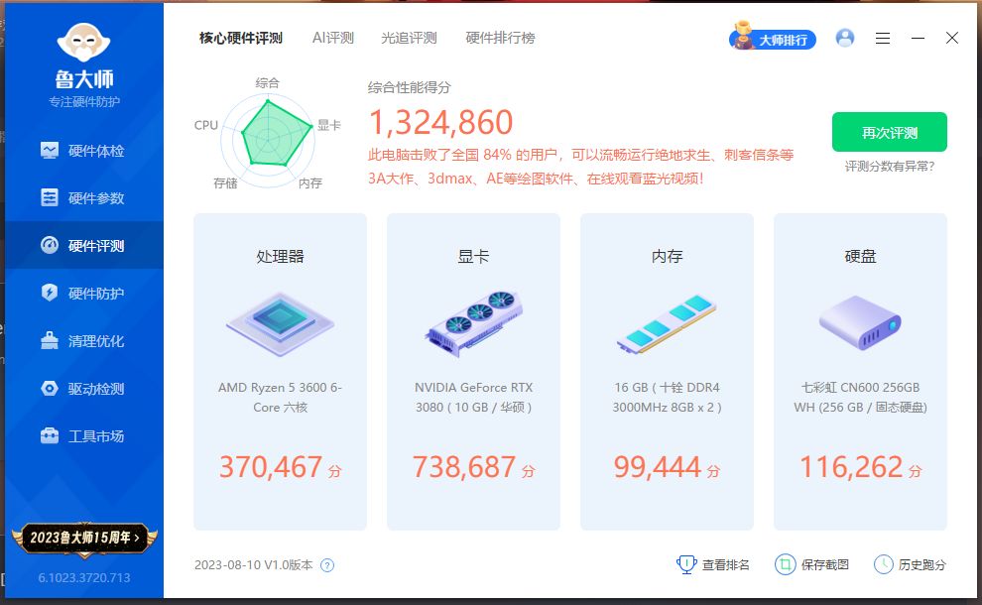Open the 大师排行 ranking button
The width and height of the screenshot is (982, 605).
[x=773, y=39]
